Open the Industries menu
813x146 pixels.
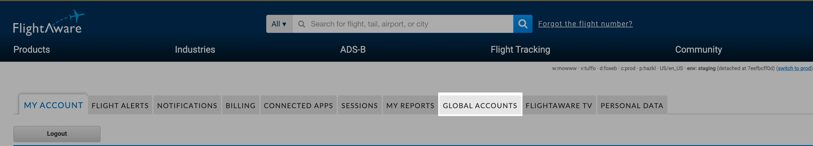pyautogui.click(x=195, y=49)
